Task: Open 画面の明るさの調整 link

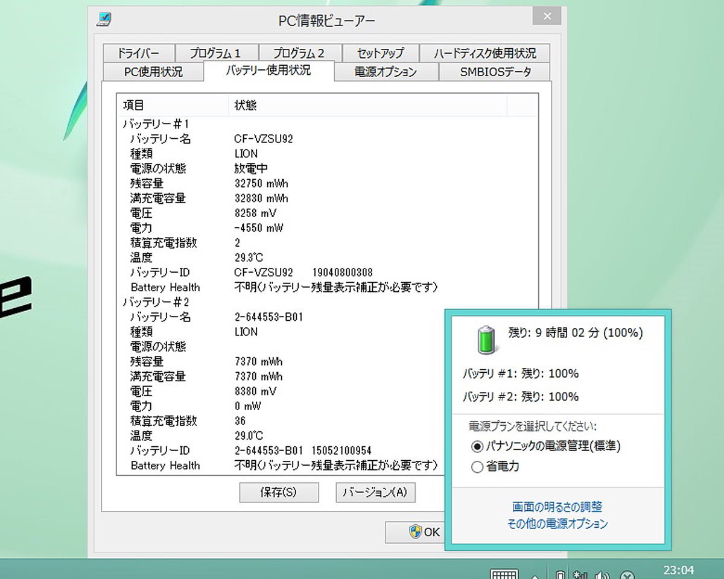Action: pos(557,507)
